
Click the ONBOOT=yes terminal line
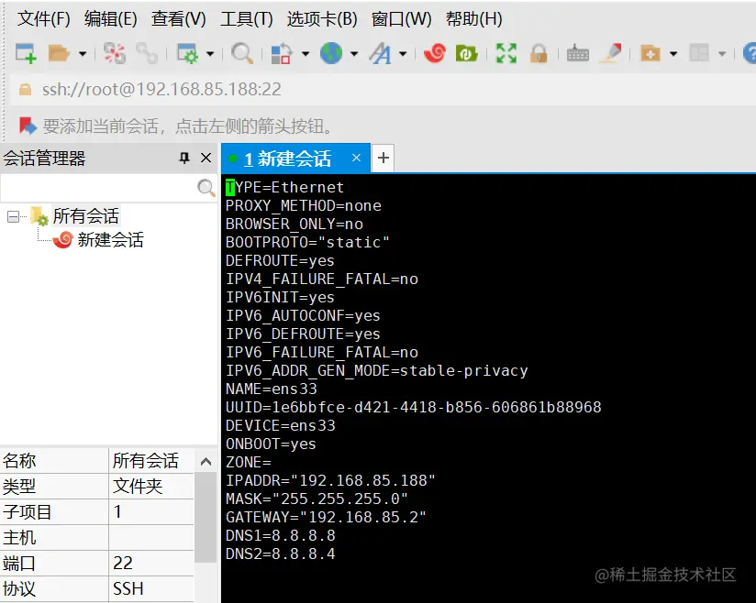(271, 444)
